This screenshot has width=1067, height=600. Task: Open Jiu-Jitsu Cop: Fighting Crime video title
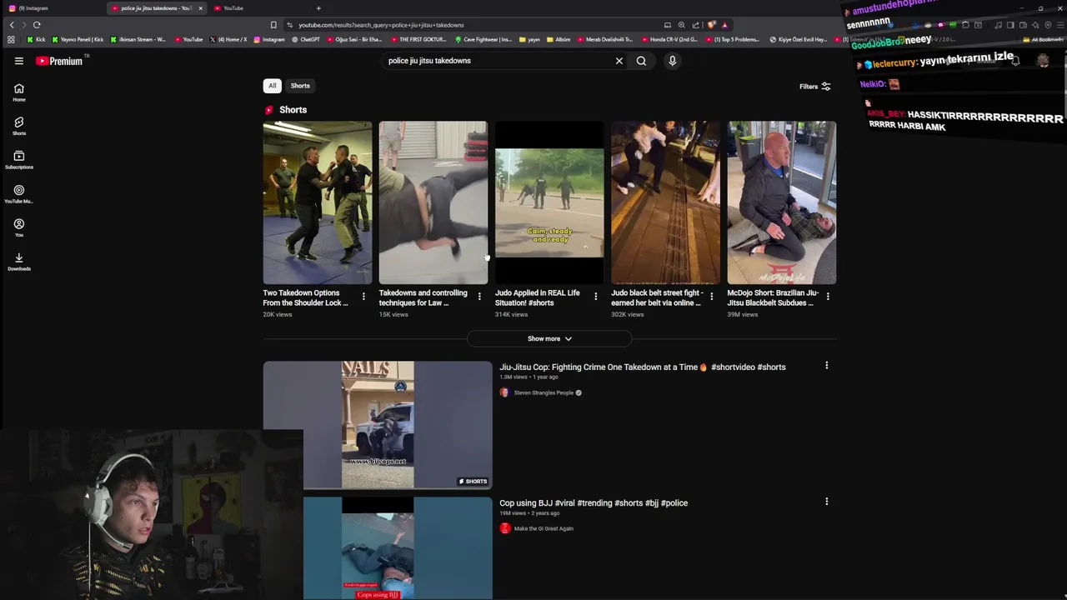642,367
